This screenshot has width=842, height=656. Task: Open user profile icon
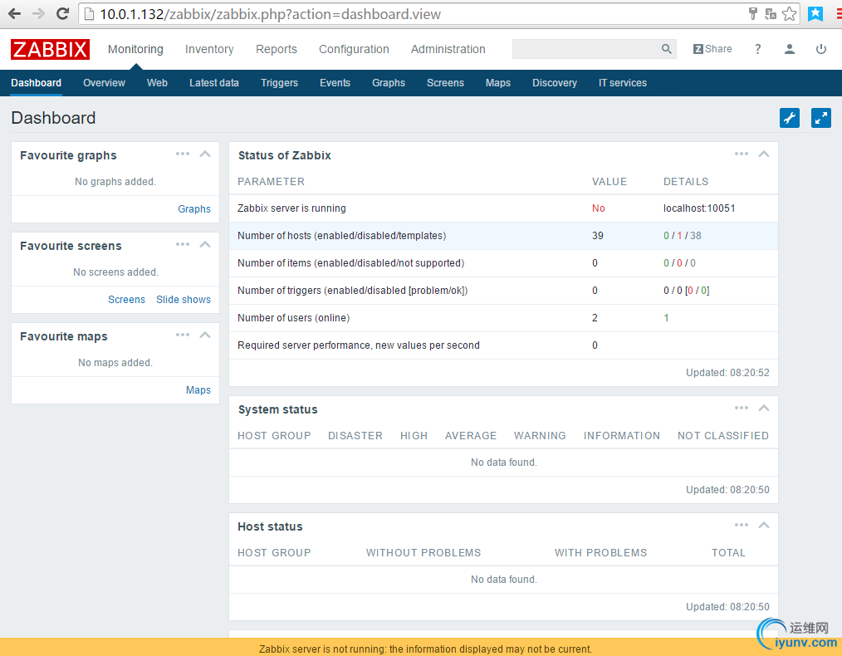pos(790,49)
